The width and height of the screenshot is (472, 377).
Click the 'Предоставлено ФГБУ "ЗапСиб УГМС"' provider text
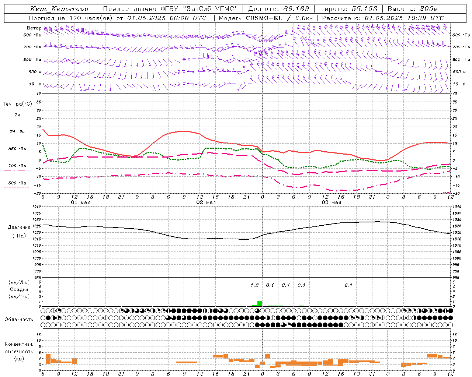pos(171,9)
